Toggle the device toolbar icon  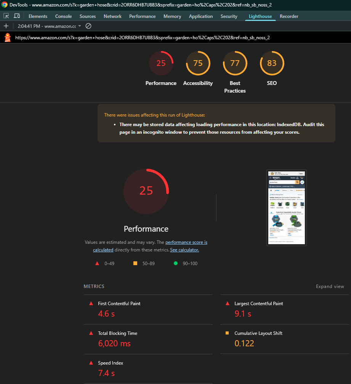(17, 16)
